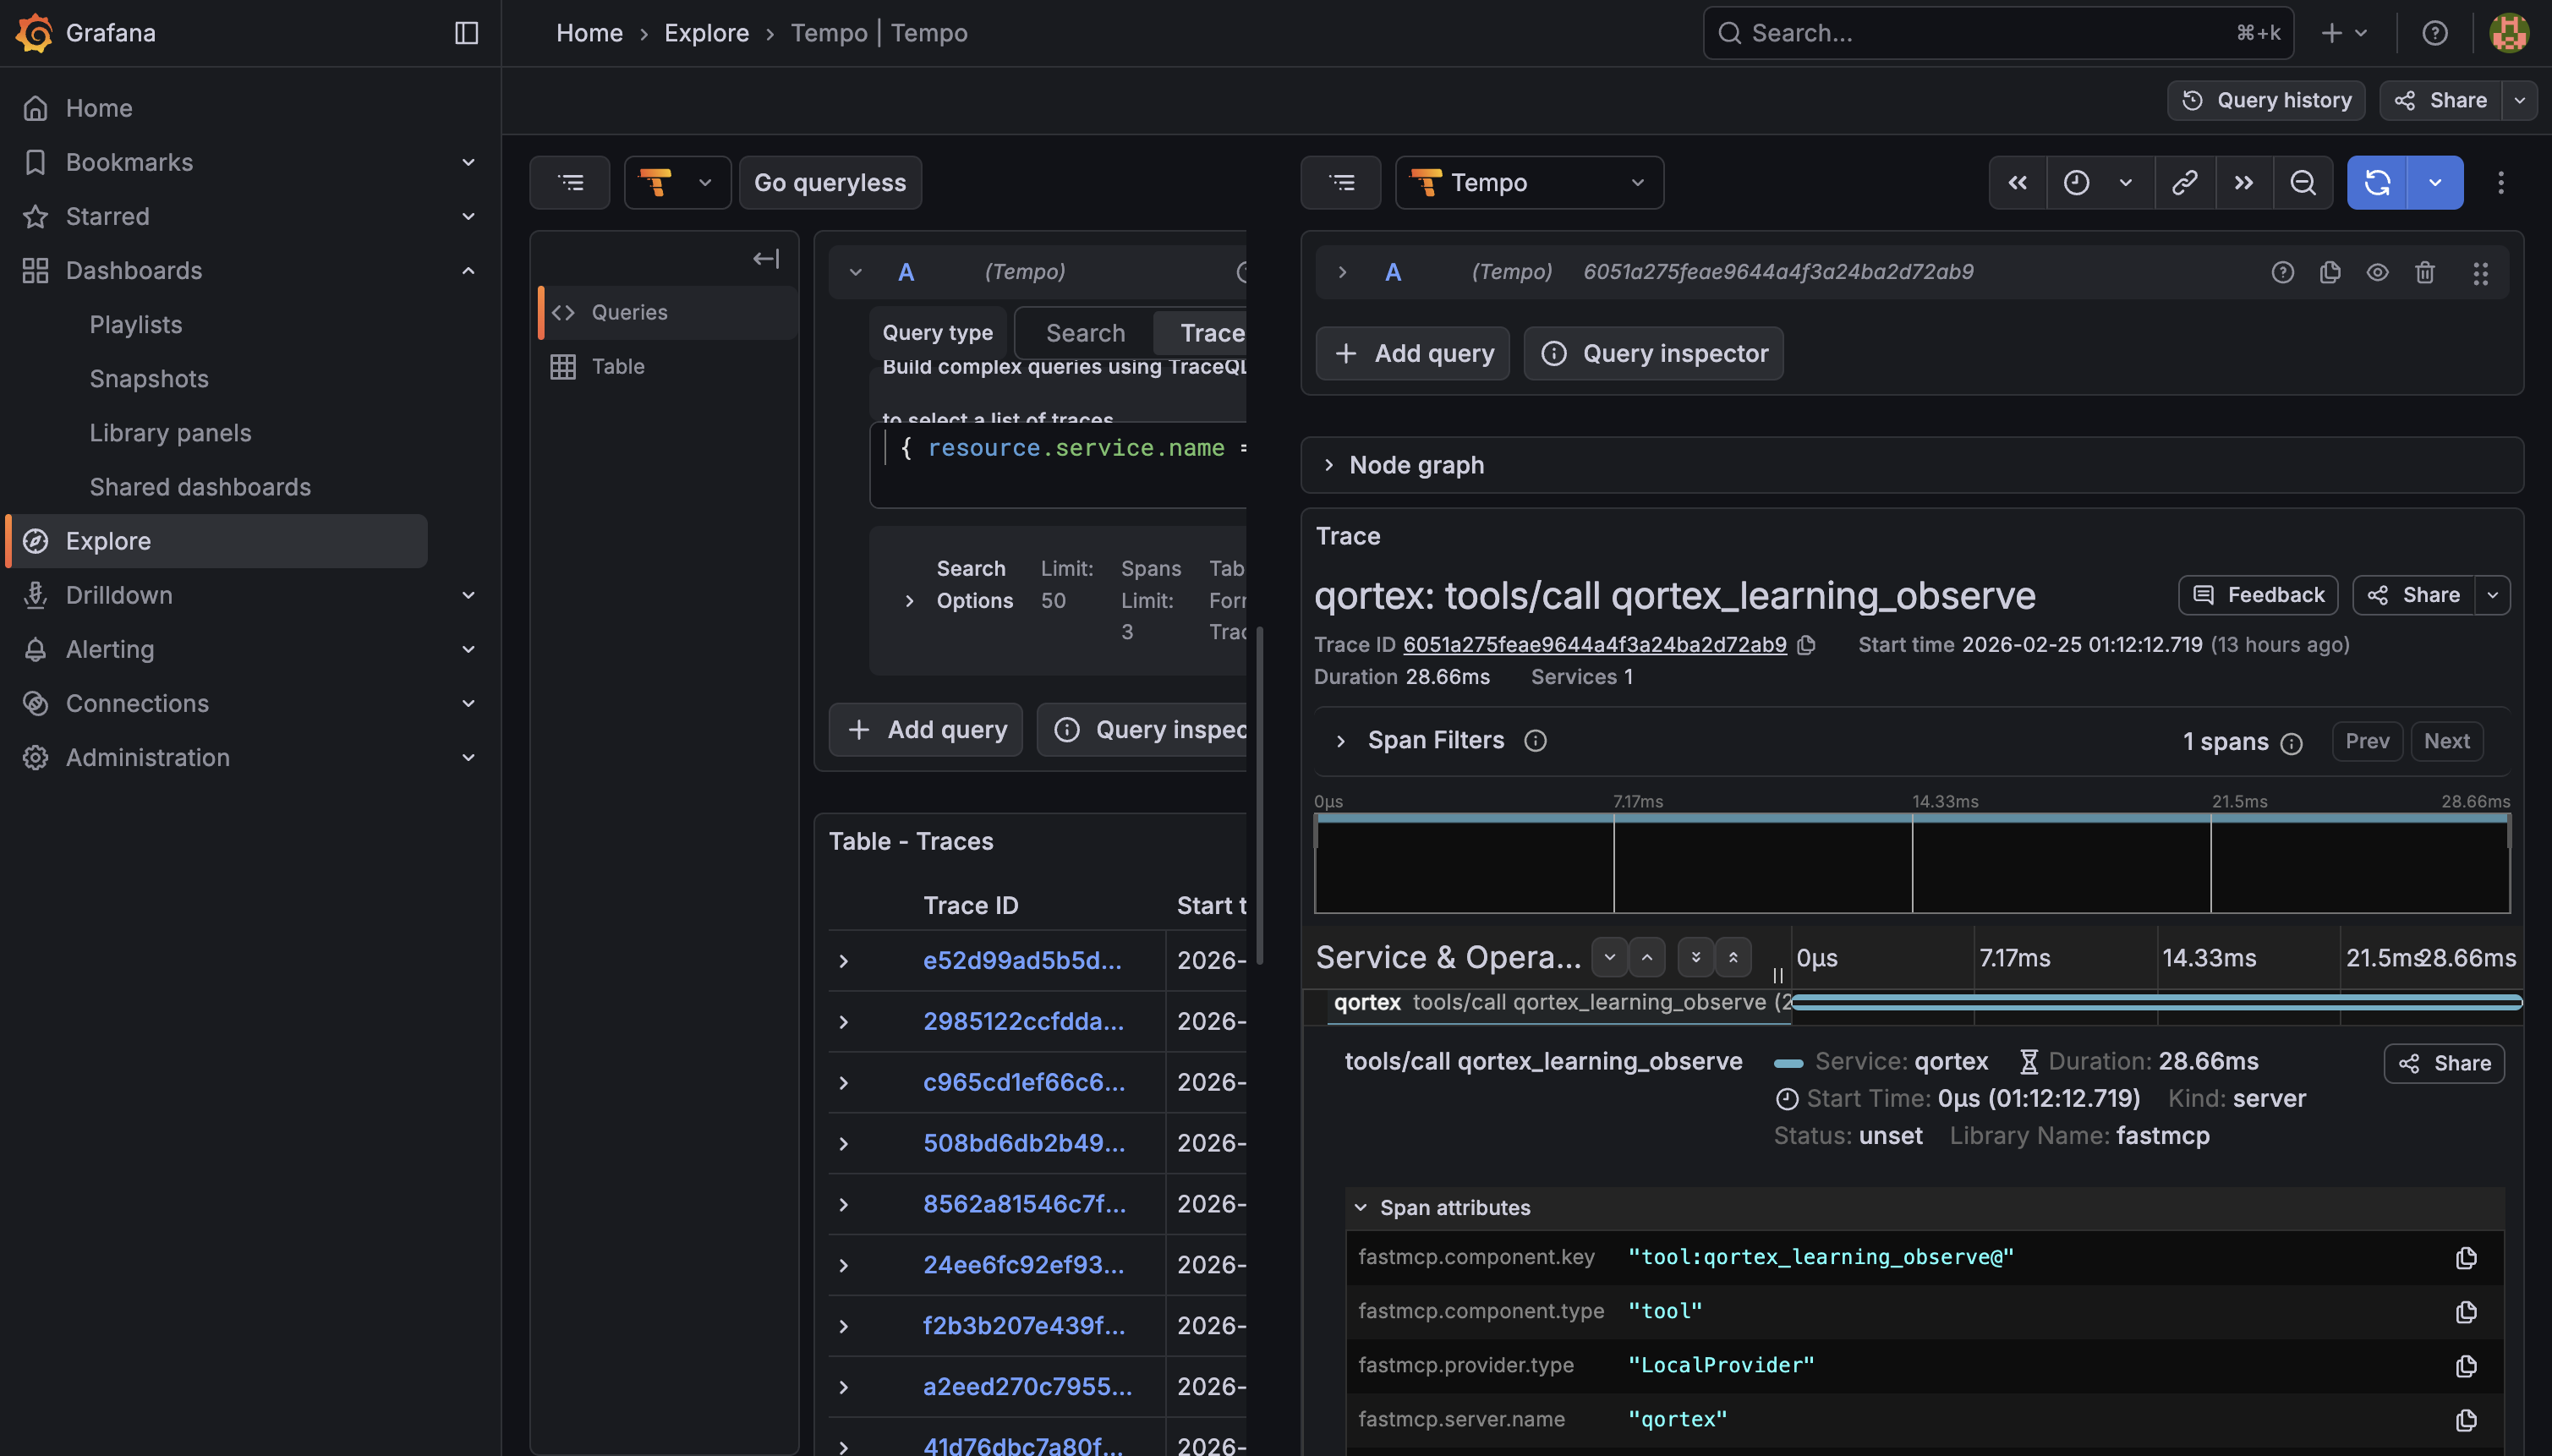2552x1456 pixels.
Task: Click query A help icon in right pane
Action: click(2283, 272)
